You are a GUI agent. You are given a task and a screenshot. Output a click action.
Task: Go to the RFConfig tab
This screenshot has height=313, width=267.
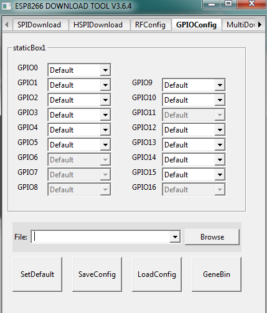[150, 25]
